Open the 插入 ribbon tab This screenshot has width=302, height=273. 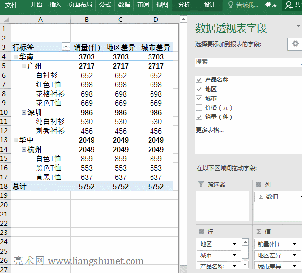tap(56, 5)
